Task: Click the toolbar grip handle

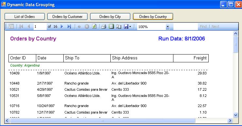Action: 6,26
